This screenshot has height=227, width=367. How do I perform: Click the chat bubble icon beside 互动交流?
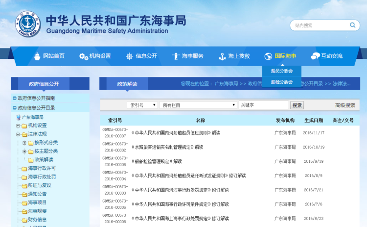pos(315,56)
